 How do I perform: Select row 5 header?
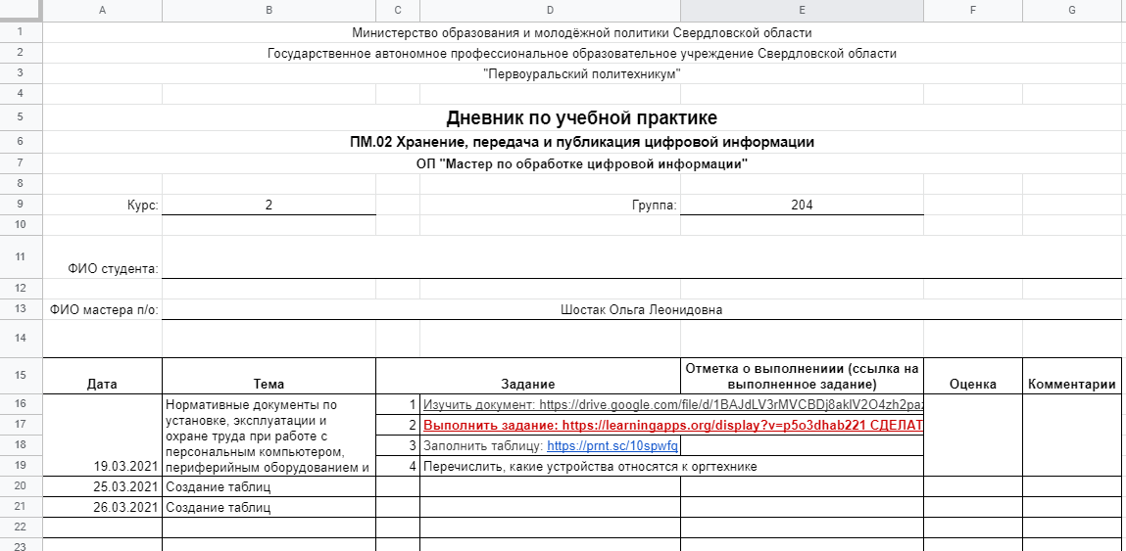point(21,117)
